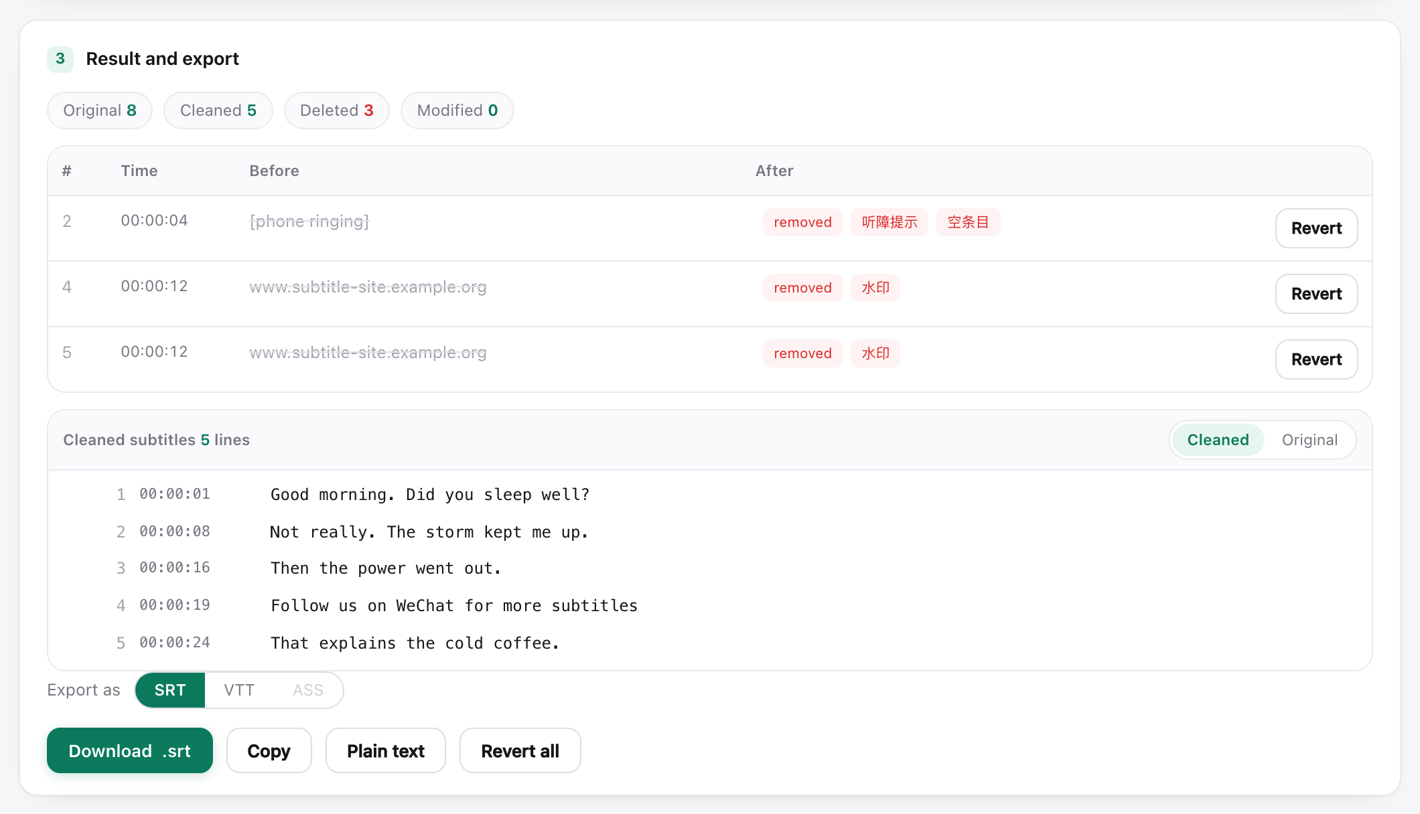Click line 'That explains the cold coffee.'
Image resolution: width=1420 pixels, height=814 pixels.
point(415,643)
